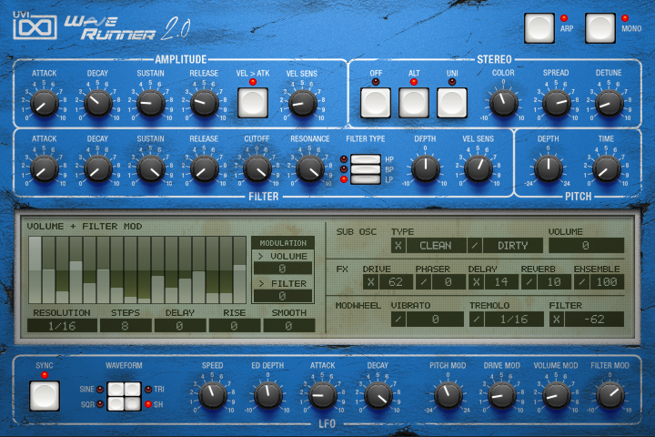Click the TREMOLO 1/16 rate field
The height and width of the screenshot is (437, 655).
(x=514, y=319)
